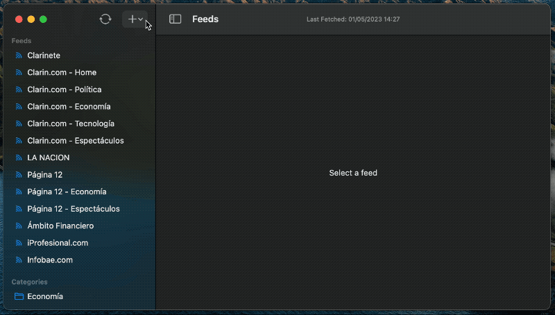
Task: Click the RSS icon beside Clarin.com - Tecnología
Action: coord(19,124)
